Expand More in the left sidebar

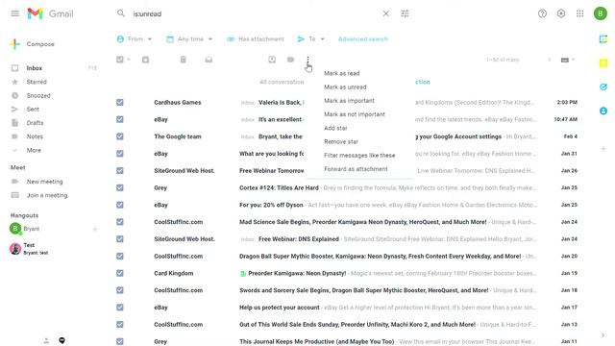[x=34, y=150]
